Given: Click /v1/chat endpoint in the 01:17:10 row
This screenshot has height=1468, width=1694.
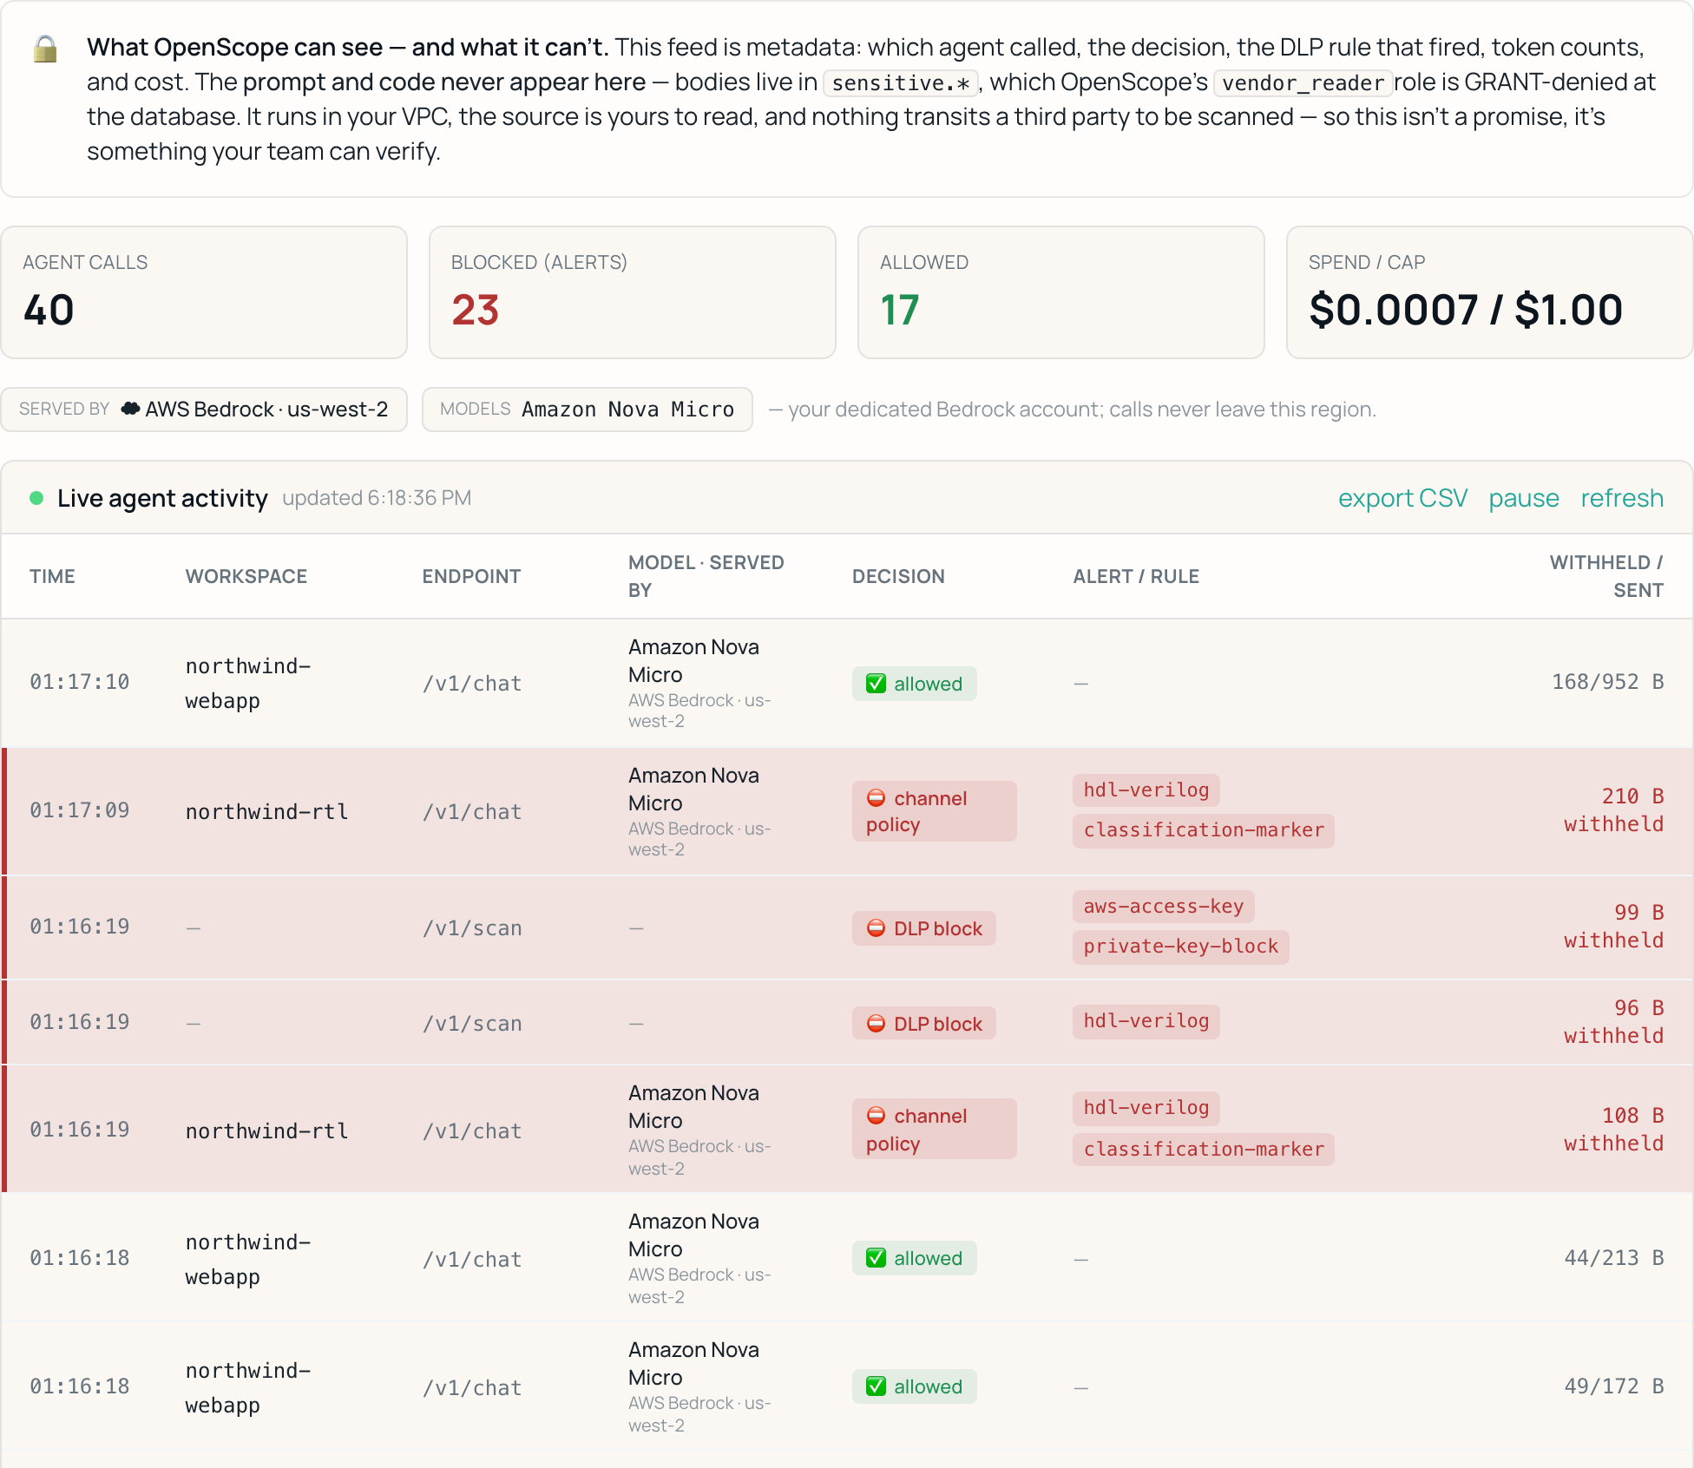Looking at the screenshot, I should 472,684.
